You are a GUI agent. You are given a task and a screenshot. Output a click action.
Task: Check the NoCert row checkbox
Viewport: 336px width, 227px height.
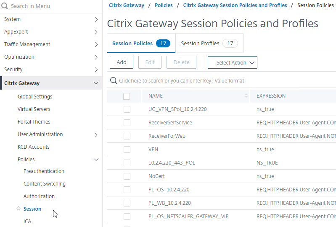[127, 176]
